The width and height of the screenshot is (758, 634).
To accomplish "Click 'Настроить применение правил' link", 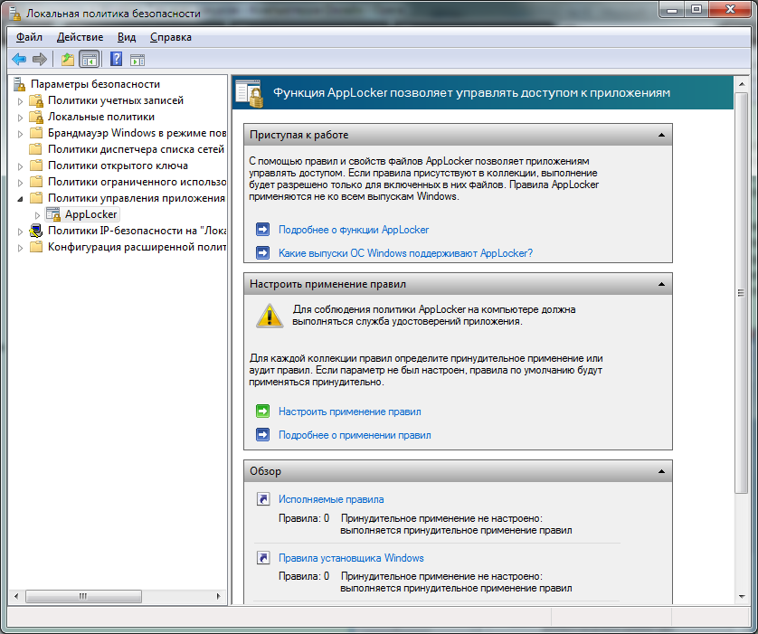I will pos(349,412).
